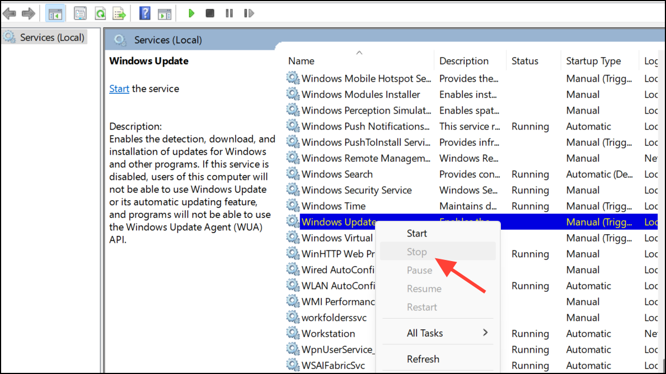
Task: Click the 'Windows Update' heading in description pane
Action: tap(149, 60)
